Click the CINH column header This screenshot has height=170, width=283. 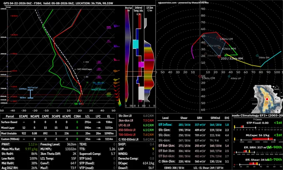coord(77,116)
